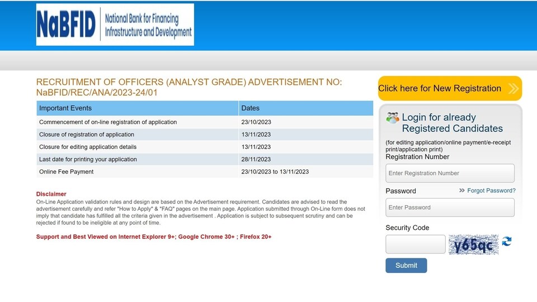The image size is (537, 302).
Task: Select the 'Important Events' column header
Action: tap(138, 108)
